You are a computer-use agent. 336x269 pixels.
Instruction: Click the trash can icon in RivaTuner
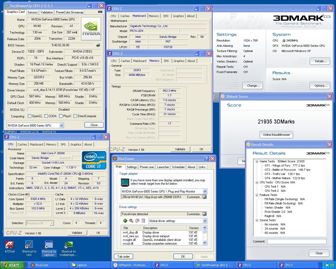click(143, 221)
